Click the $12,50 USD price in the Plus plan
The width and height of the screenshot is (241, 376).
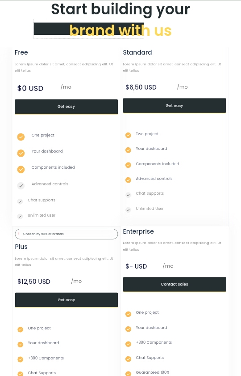(34, 282)
